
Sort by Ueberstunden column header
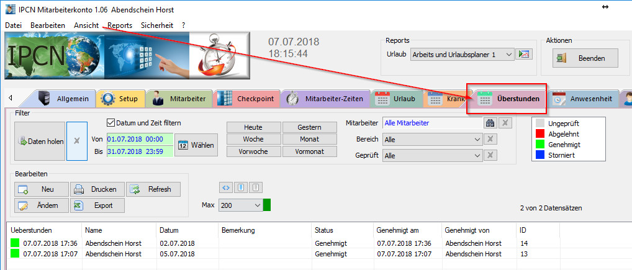click(x=44, y=230)
